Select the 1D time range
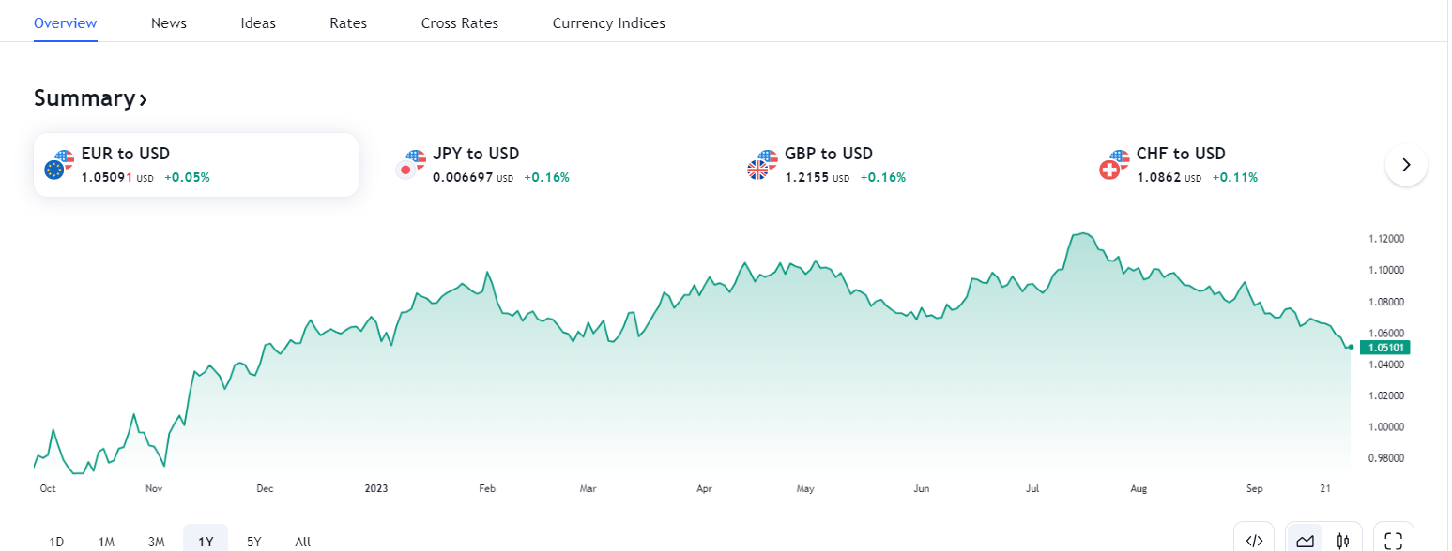Image resolution: width=1452 pixels, height=551 pixels. 56,541
